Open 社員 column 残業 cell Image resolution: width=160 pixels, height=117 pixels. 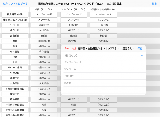coord(44,105)
